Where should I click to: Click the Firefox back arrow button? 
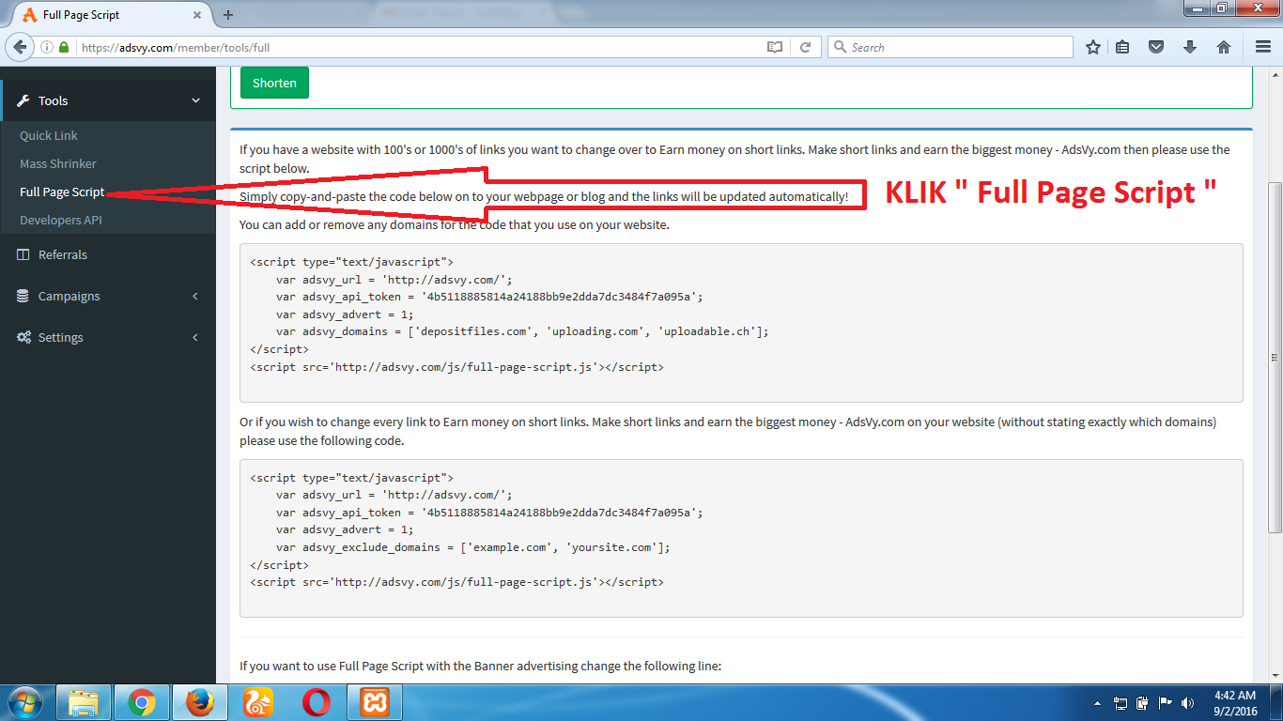coord(22,47)
